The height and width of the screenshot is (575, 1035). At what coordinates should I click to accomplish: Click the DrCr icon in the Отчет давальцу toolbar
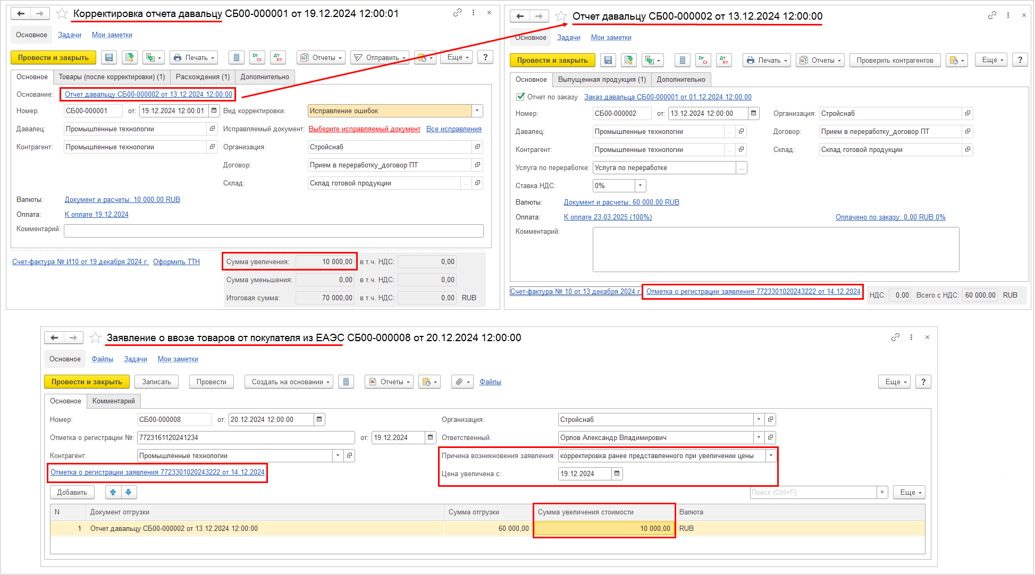[703, 60]
